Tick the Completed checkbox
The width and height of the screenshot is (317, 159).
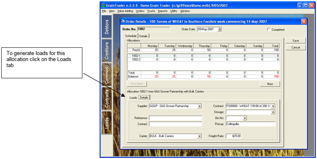click(269, 29)
